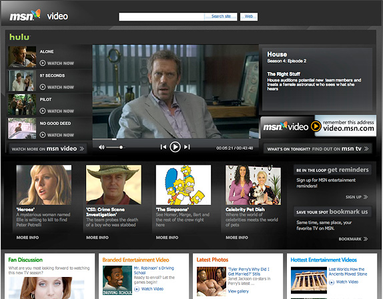Open the Latest Photos heading
This screenshot has width=383, height=299.
[212, 260]
